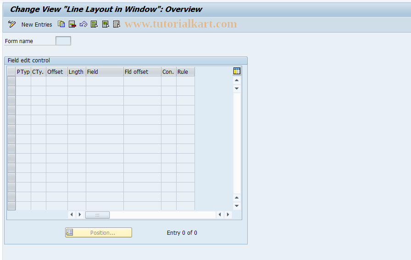The image size is (411, 260).
Task: Click the Entry 0 of 0 text
Action: 182,233
